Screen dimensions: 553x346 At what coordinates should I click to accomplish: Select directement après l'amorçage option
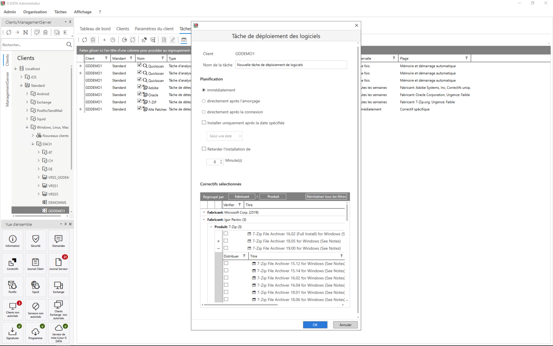(204, 101)
